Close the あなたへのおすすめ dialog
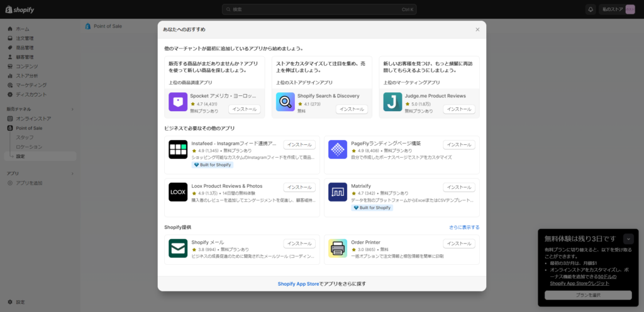This screenshot has height=312, width=644. click(x=477, y=30)
